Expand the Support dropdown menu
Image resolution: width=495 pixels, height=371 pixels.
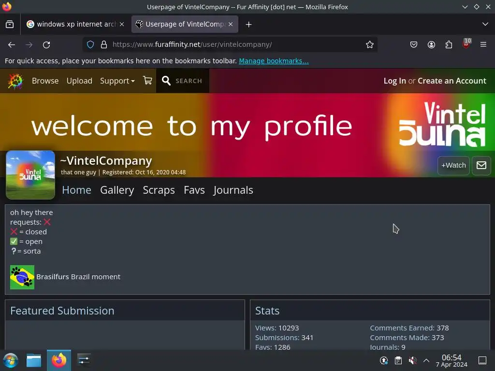[117, 81]
